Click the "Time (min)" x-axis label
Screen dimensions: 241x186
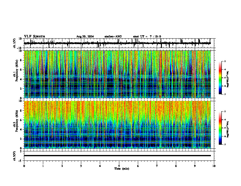(122, 169)
